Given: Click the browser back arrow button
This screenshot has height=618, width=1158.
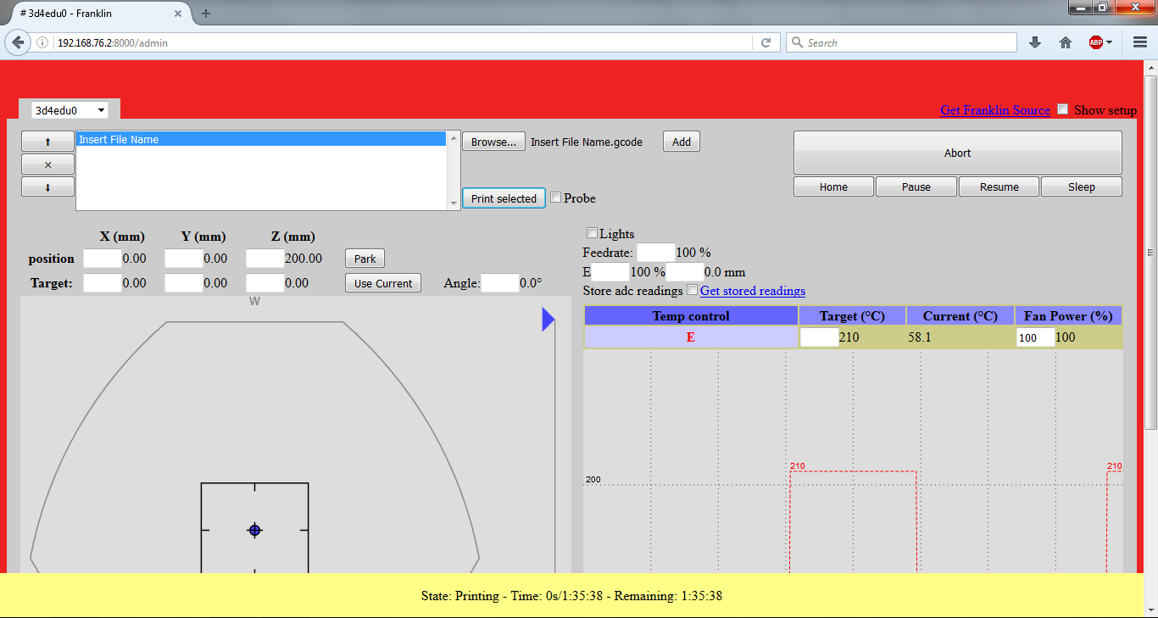Looking at the screenshot, I should tap(19, 42).
